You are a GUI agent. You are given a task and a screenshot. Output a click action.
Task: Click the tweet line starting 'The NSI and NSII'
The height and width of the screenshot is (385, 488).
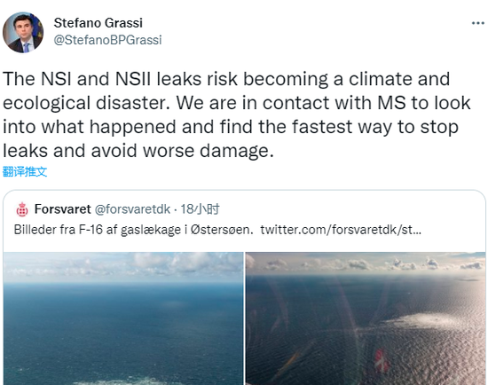(x=226, y=79)
